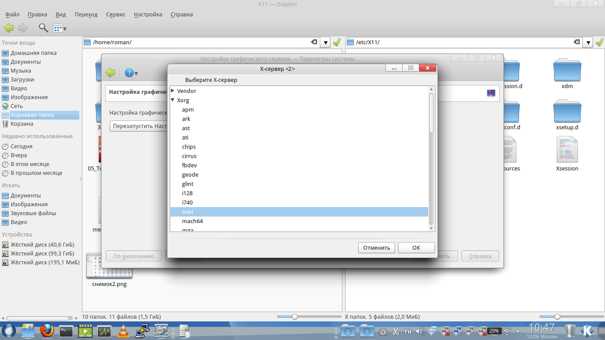Open Dolphin's search magnifier tool
This screenshot has width=605, height=340.
[43, 28]
